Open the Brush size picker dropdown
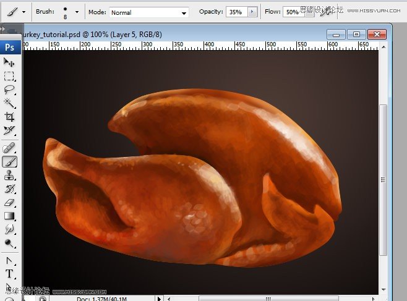Screen dimensions: 407x301 (x=77, y=12)
